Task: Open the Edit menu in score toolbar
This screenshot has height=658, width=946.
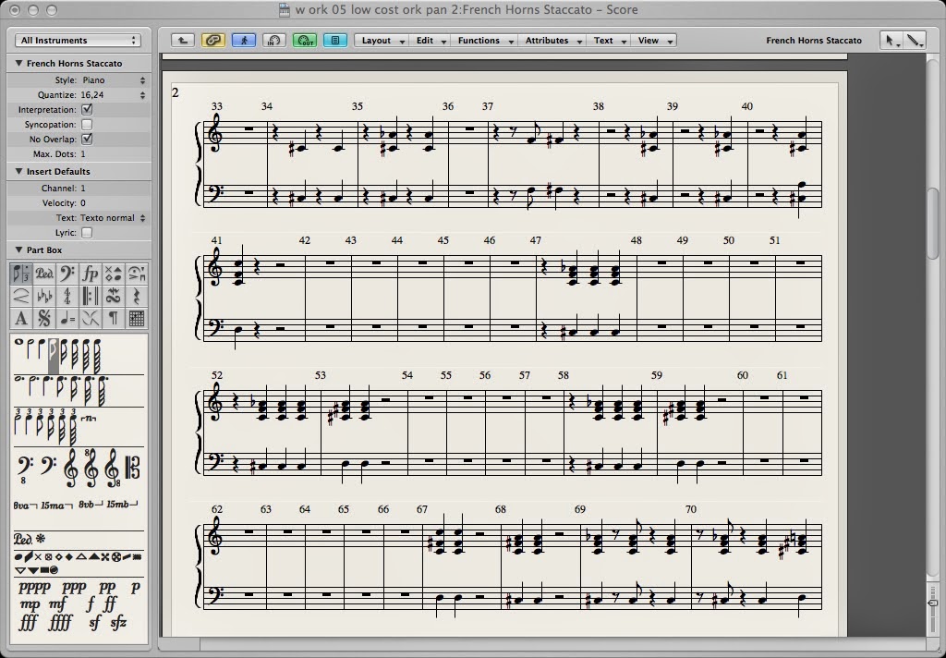Action: pos(431,41)
